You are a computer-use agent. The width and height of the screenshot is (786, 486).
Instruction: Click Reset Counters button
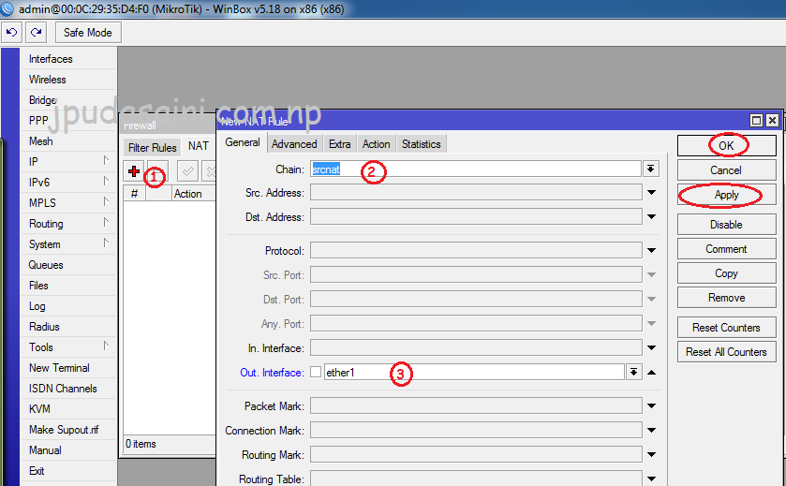pos(726,328)
